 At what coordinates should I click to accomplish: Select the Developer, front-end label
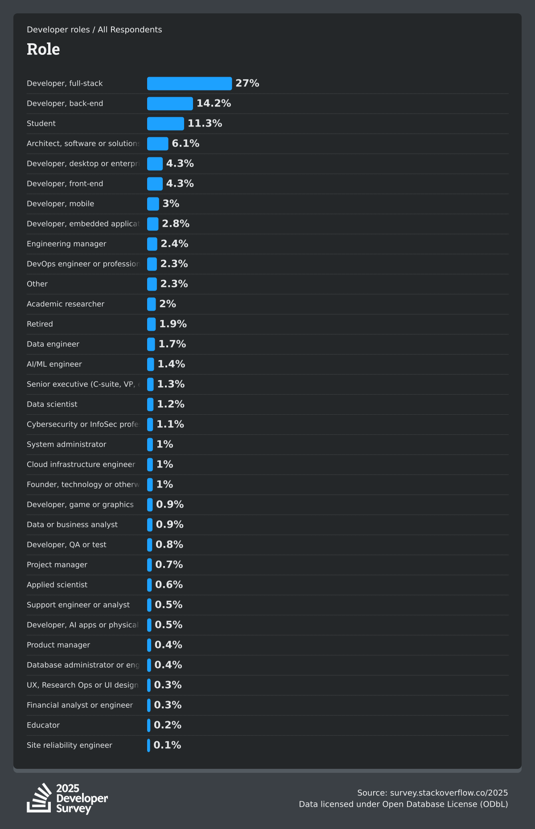click(x=65, y=184)
